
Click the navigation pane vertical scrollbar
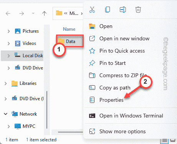[47, 110]
